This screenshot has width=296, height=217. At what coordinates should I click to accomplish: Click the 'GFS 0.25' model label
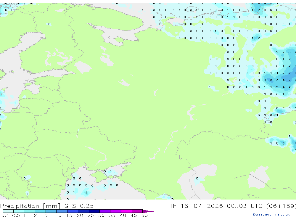pos(79,206)
